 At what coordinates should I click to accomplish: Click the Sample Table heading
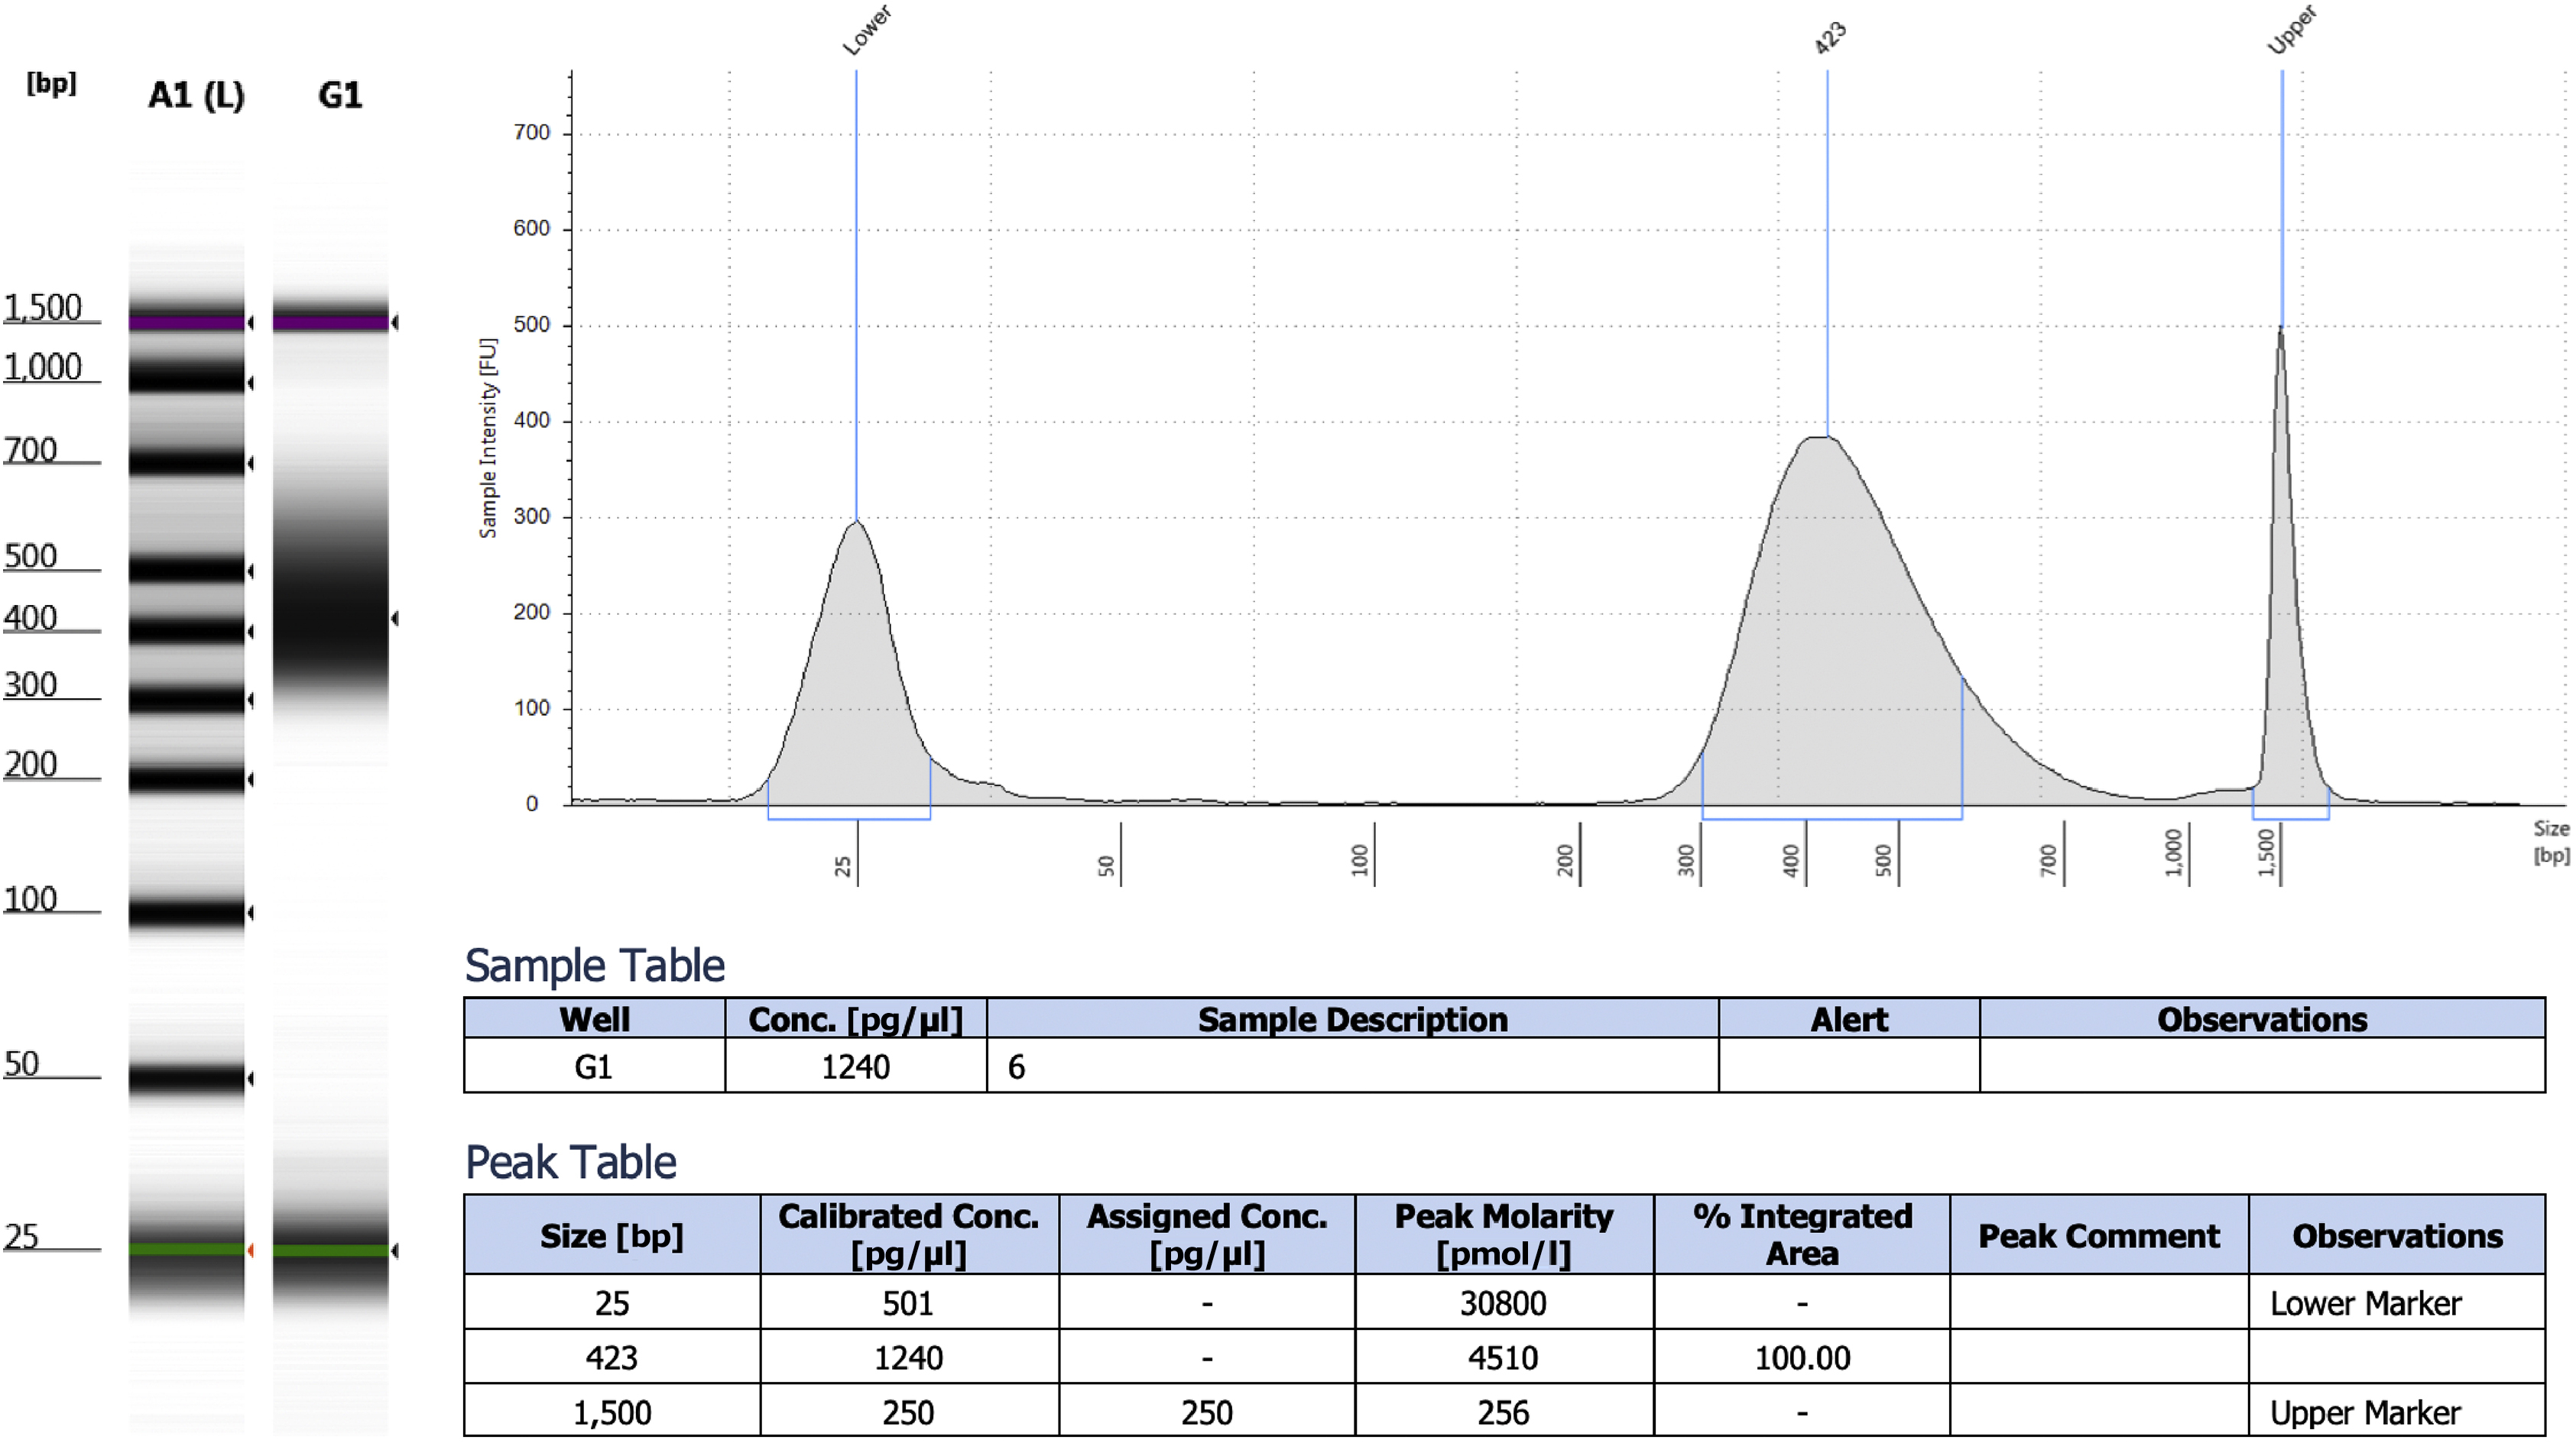(594, 966)
